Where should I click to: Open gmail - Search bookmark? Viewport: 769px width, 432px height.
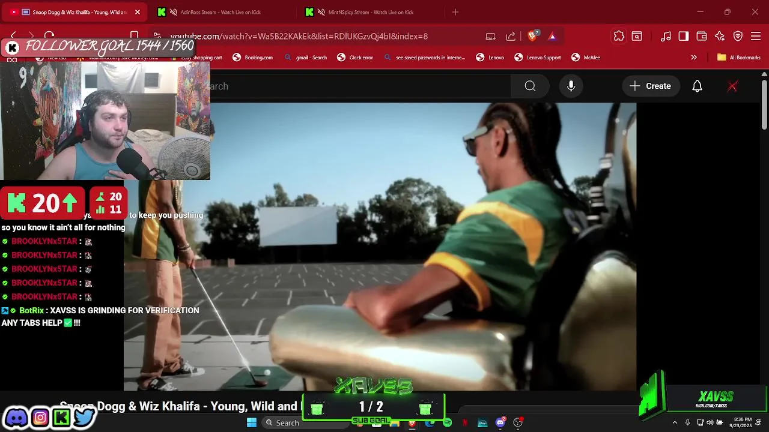(306, 58)
